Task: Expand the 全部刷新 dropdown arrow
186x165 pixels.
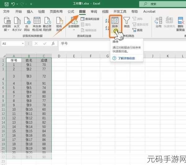Action: pyautogui.click(x=74, y=30)
